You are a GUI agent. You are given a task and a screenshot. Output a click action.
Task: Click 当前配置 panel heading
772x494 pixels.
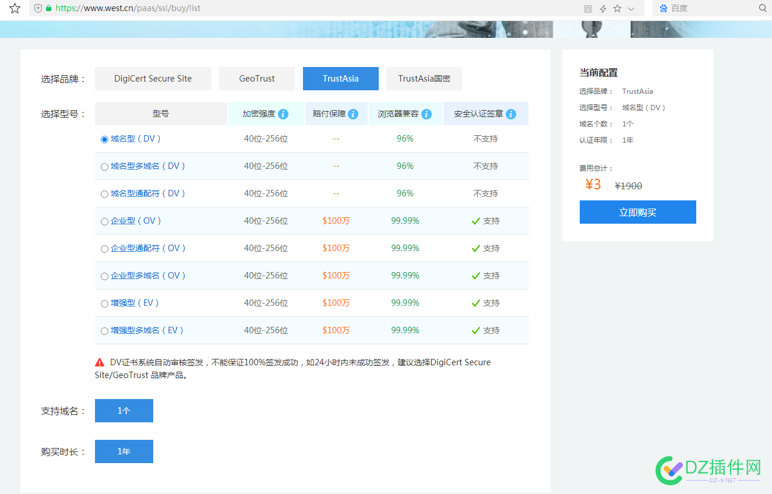[598, 73]
